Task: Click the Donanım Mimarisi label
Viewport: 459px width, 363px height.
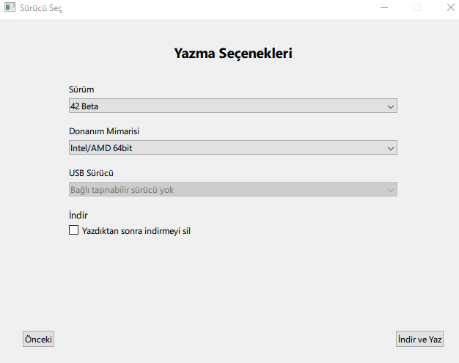Action: pos(103,131)
